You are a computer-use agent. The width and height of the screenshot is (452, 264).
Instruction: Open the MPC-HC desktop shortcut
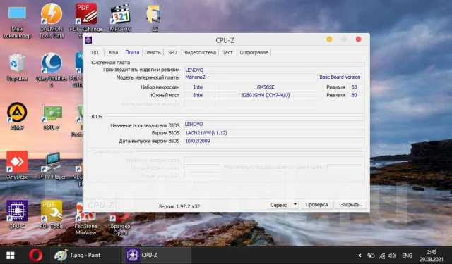[120, 18]
